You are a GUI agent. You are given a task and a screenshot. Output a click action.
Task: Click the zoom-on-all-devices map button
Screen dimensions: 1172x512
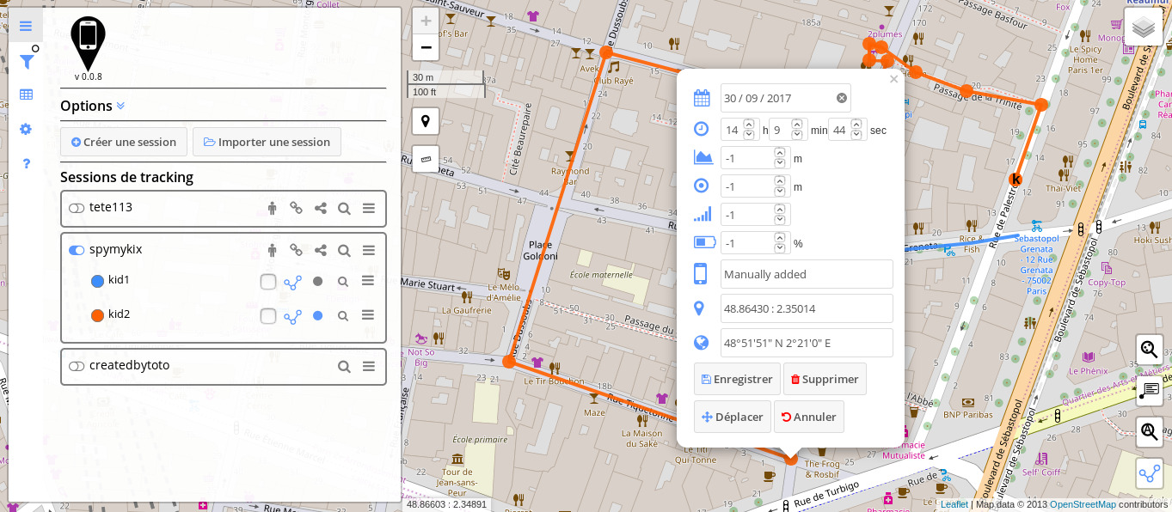click(1150, 350)
